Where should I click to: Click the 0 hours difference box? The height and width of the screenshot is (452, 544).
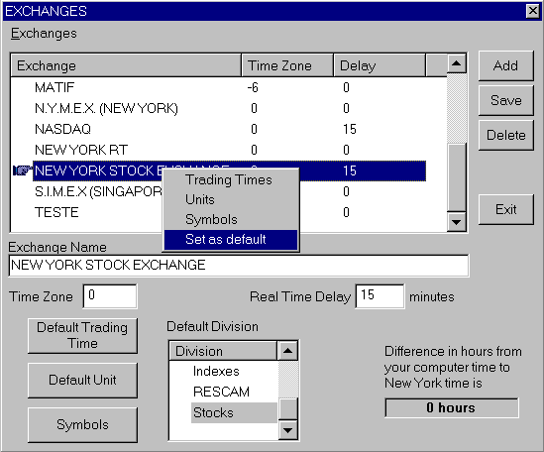coord(452,408)
